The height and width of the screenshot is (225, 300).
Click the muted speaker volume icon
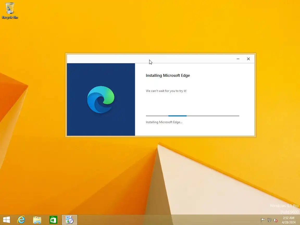tap(275, 220)
